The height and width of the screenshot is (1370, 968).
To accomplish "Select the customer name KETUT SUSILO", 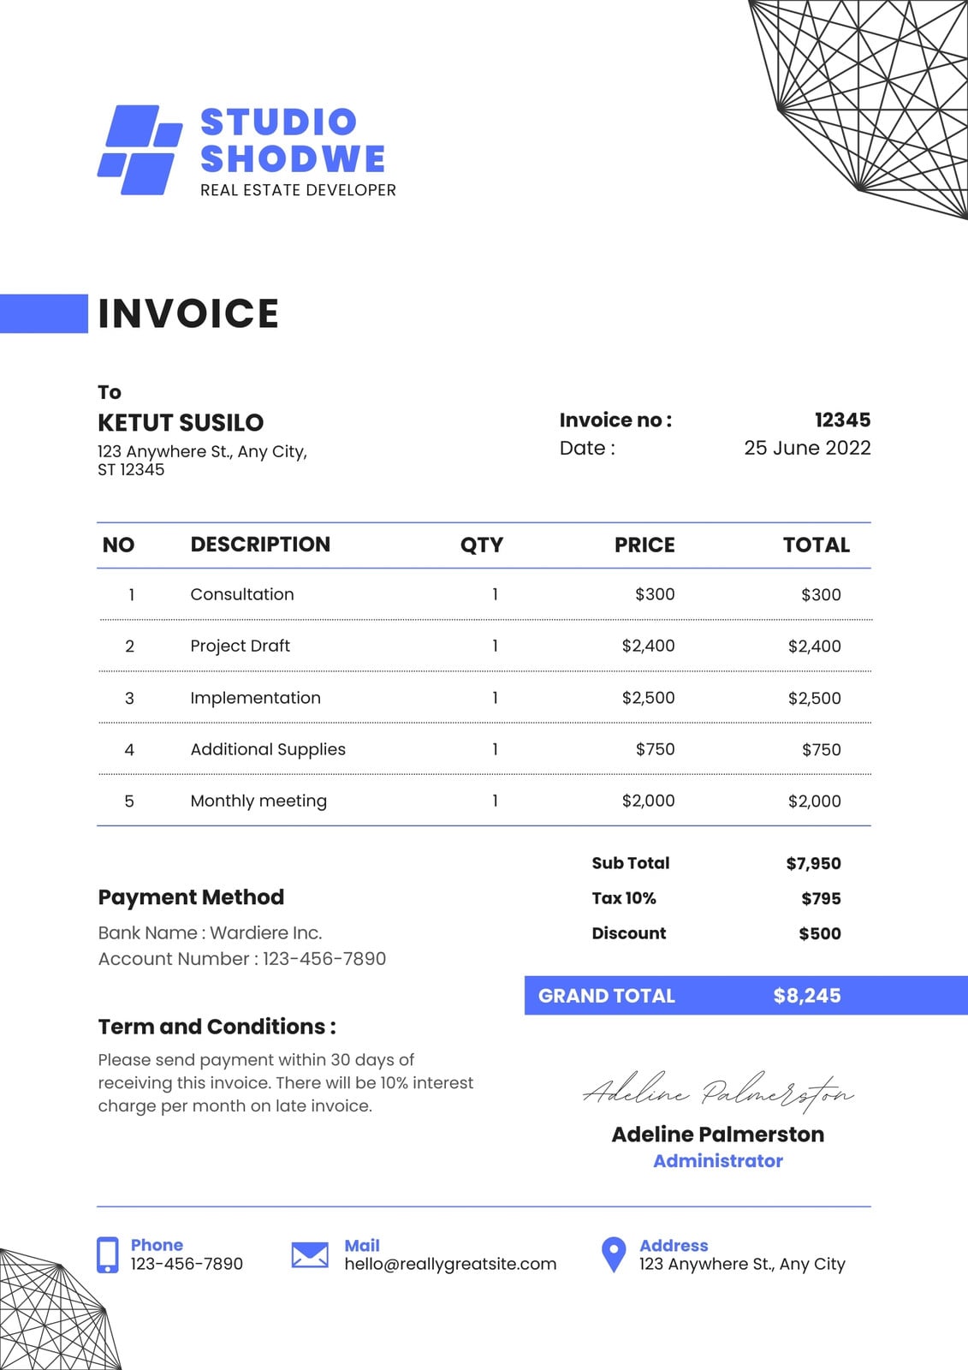I will 181,423.
